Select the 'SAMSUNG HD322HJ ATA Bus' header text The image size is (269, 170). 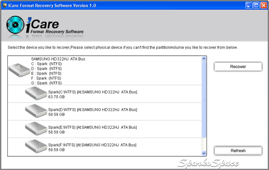(x=58, y=59)
